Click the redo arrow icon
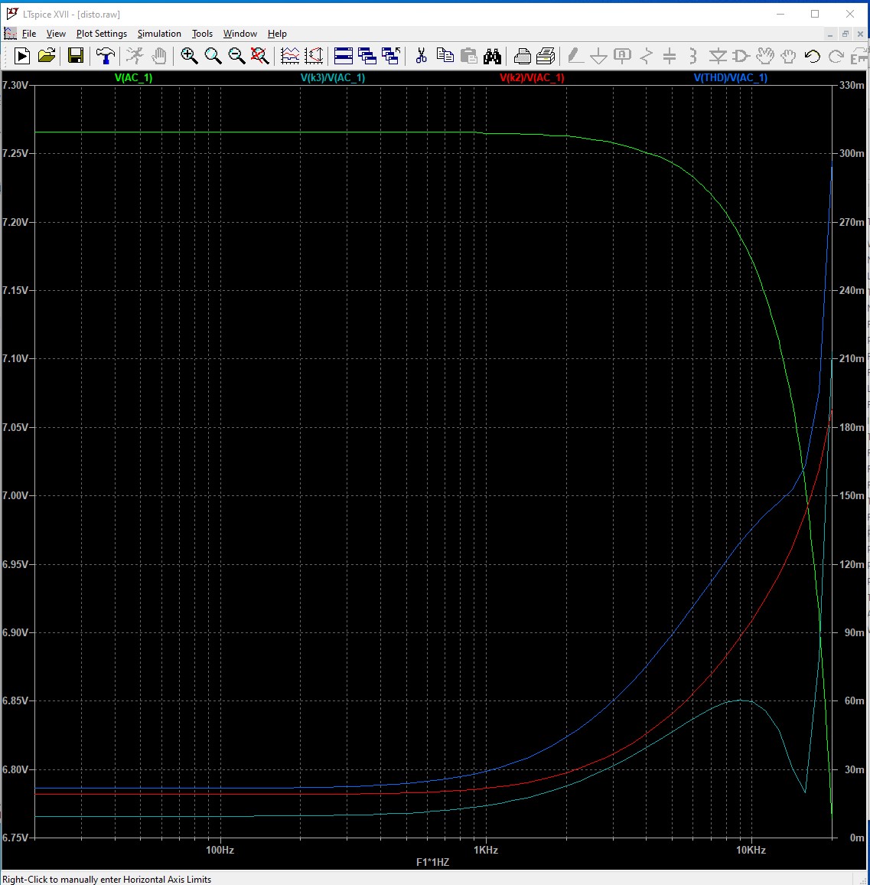This screenshot has height=885, width=870. [836, 55]
